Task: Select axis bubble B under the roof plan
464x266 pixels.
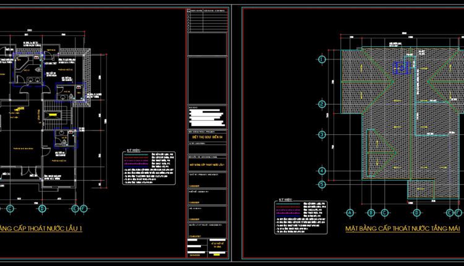Action: [371, 213]
